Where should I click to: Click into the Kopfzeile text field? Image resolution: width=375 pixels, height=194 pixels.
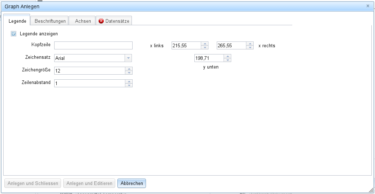click(93, 45)
